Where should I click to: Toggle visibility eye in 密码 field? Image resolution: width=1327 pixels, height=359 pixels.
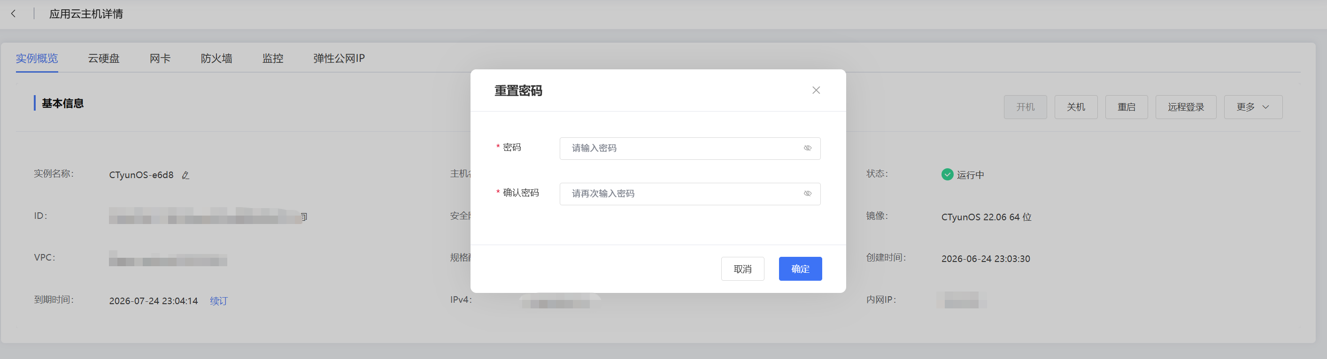click(x=807, y=148)
